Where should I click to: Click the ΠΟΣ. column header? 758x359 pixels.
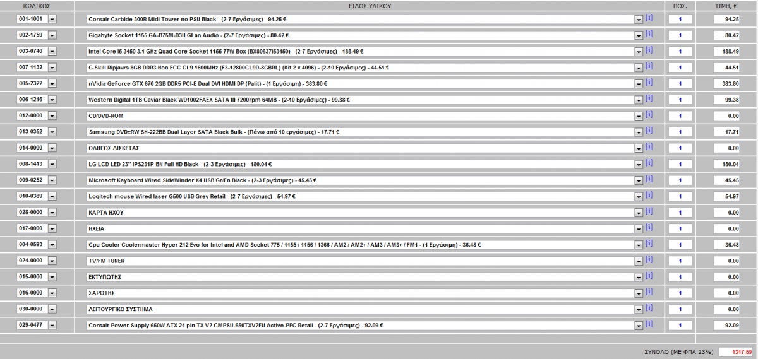pyautogui.click(x=680, y=6)
